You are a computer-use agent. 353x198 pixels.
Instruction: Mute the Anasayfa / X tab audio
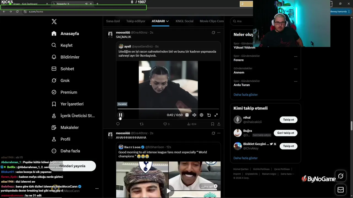86,4
